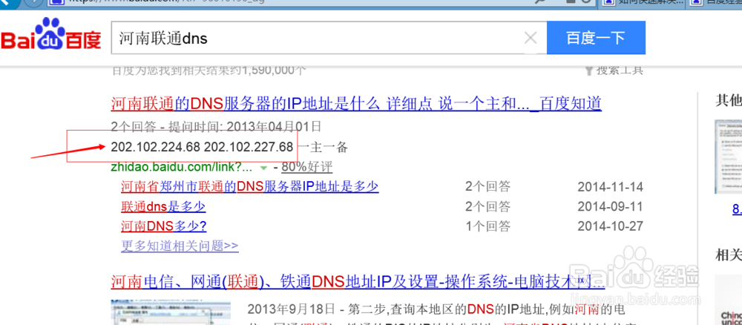Viewport: 742px width, 325px height.
Task: Click 更多知道相关问题>> link
Action: point(180,246)
